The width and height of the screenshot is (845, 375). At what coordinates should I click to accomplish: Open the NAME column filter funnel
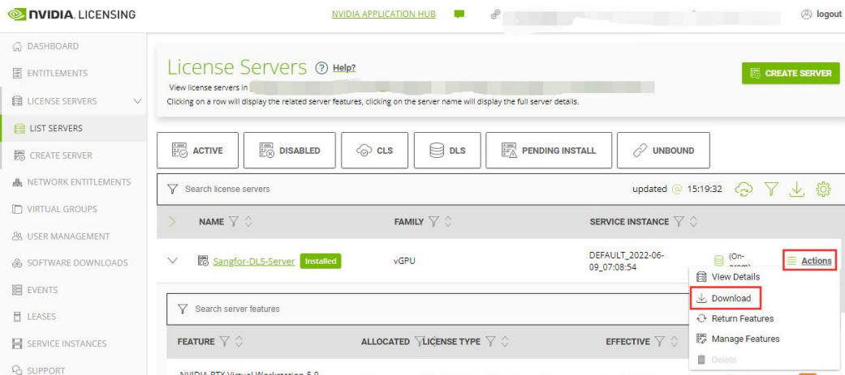tap(233, 222)
